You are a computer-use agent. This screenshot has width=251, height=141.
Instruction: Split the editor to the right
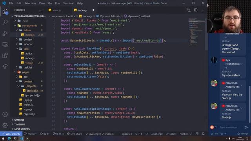[x=196, y=10]
